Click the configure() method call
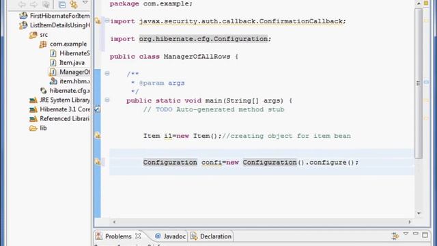The image size is (437, 246). coord(332,163)
